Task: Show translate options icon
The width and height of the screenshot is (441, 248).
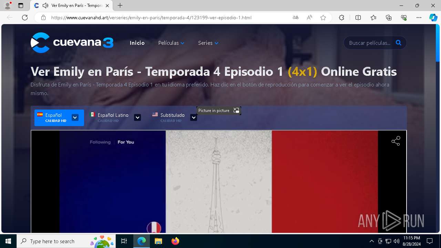Action: [x=296, y=18]
